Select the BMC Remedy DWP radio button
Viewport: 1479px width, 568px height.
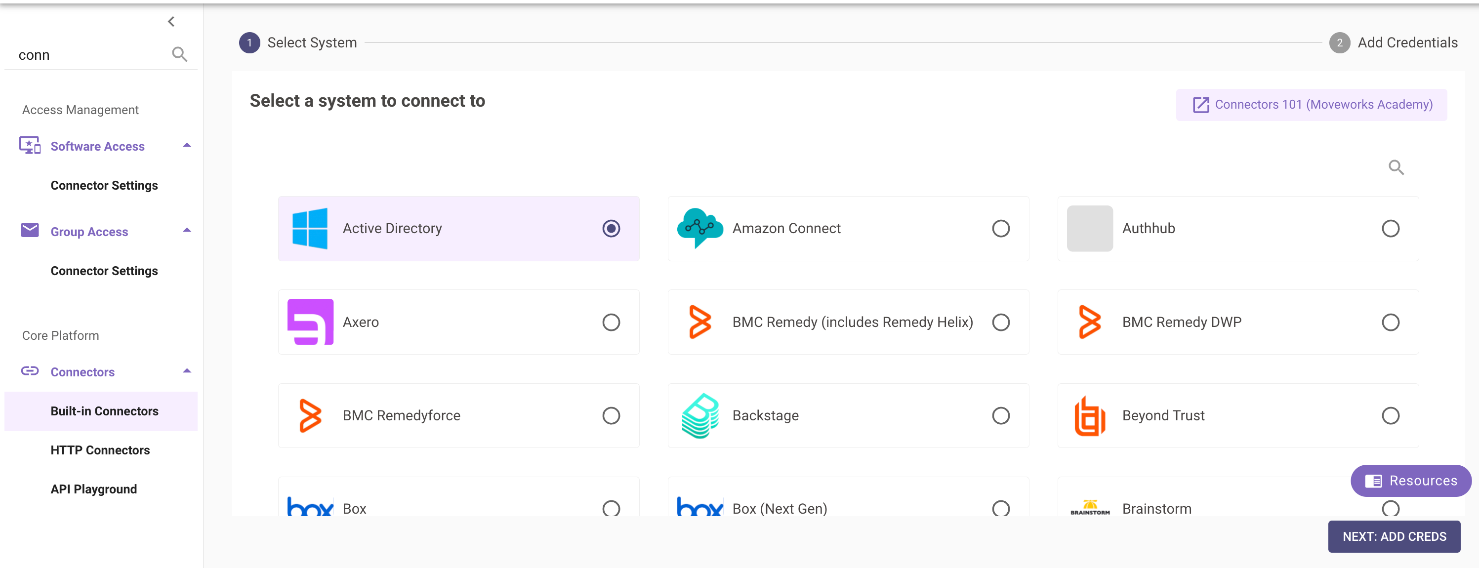1390,322
